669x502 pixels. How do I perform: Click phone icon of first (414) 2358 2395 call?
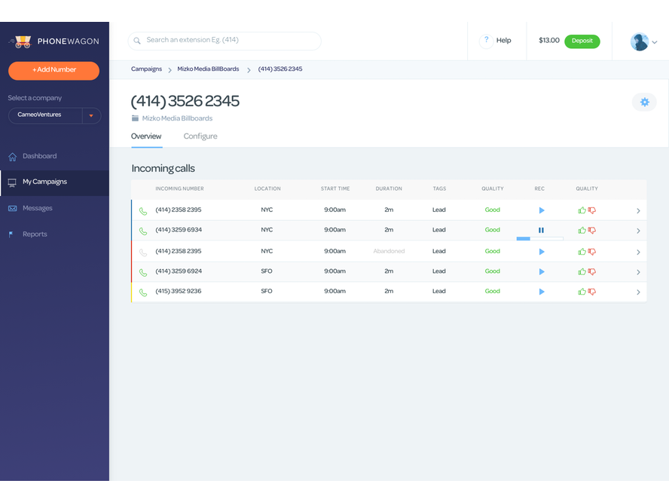143,211
